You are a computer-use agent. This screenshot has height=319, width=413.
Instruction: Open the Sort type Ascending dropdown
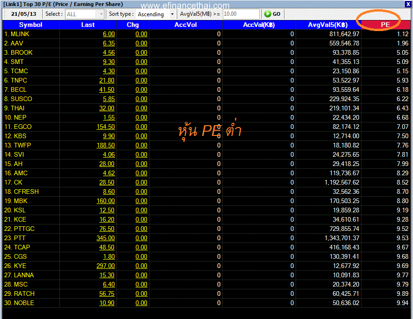coord(156,14)
